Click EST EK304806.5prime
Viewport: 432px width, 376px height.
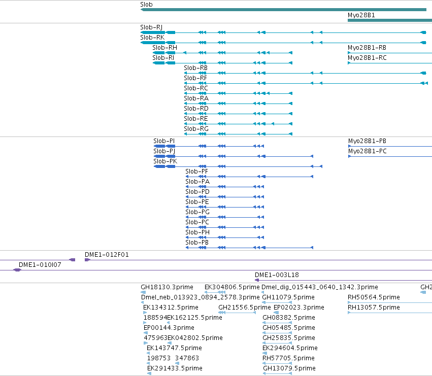click(232, 287)
